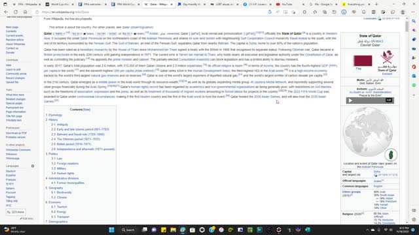The image size is (419, 235).
Task: Open Doha link in infobox Capital row
Action: click(377, 172)
